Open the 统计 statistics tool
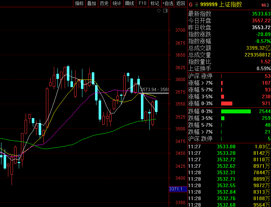 coord(117,3)
